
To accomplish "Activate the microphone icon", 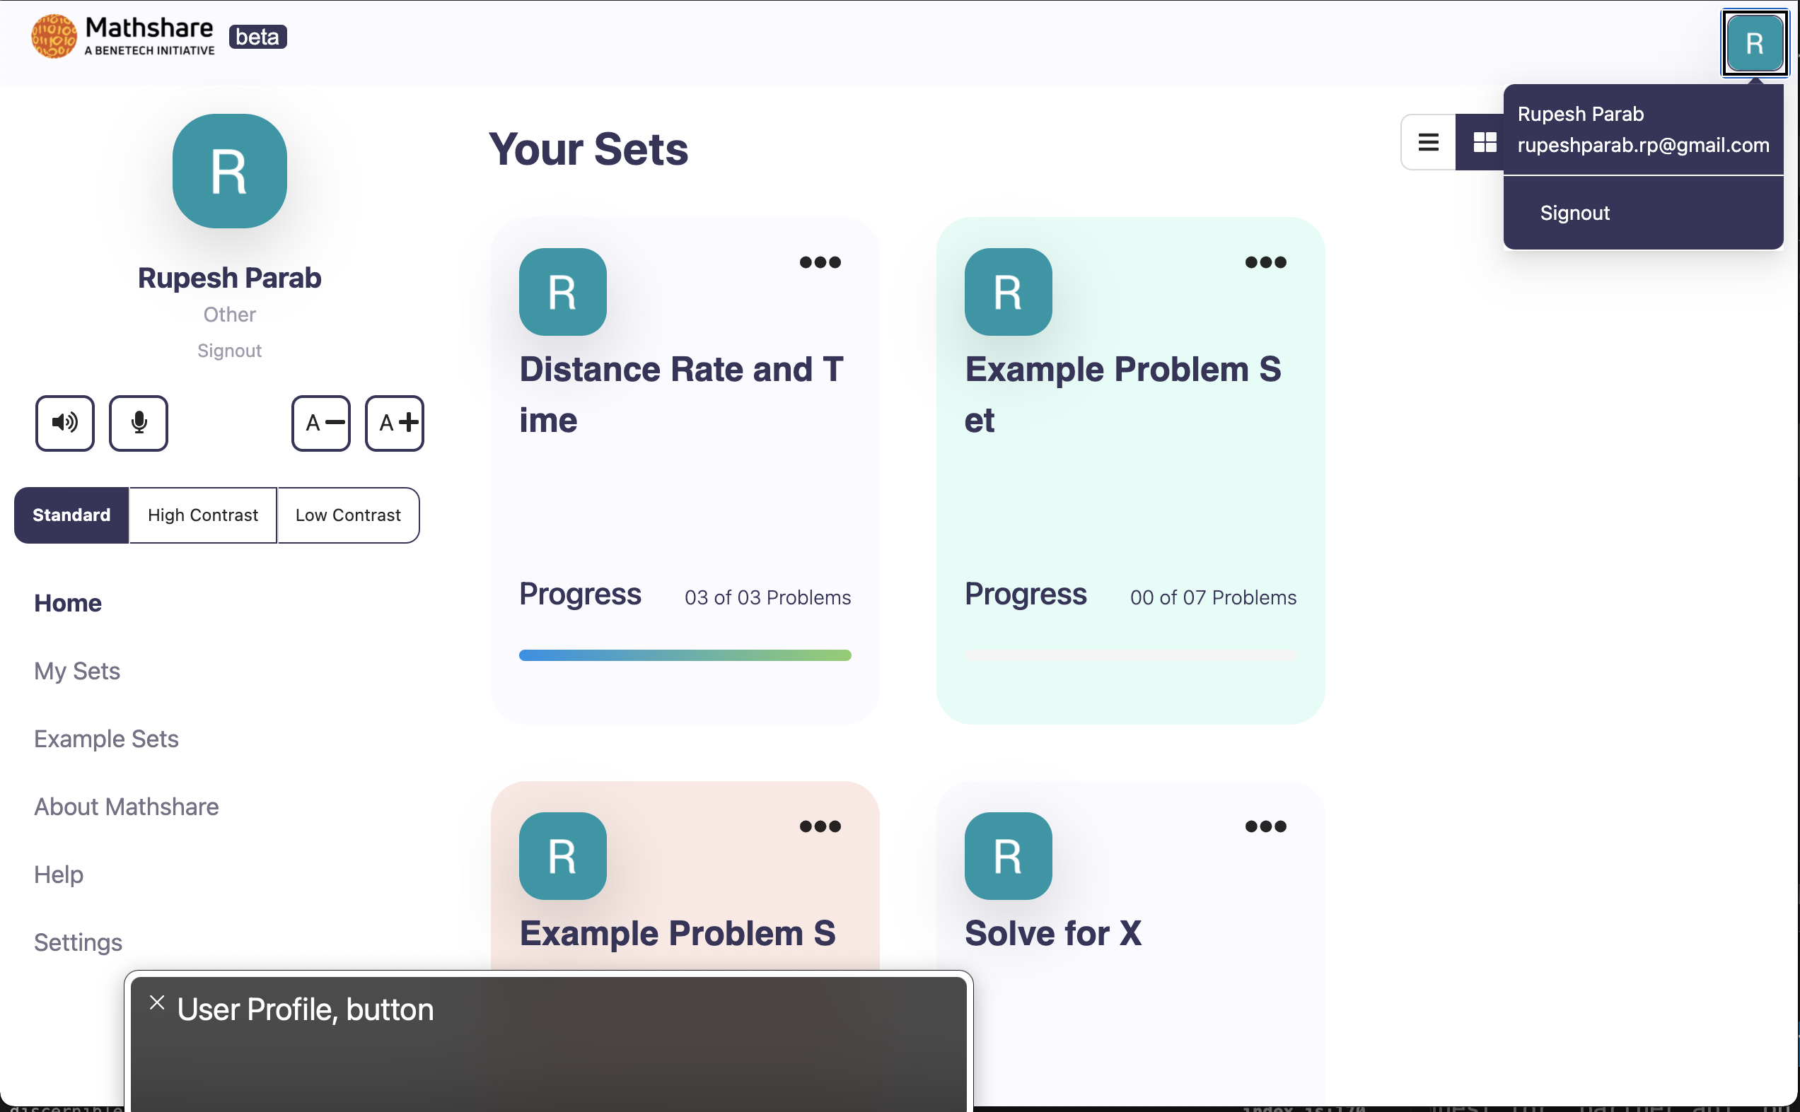I will (139, 423).
